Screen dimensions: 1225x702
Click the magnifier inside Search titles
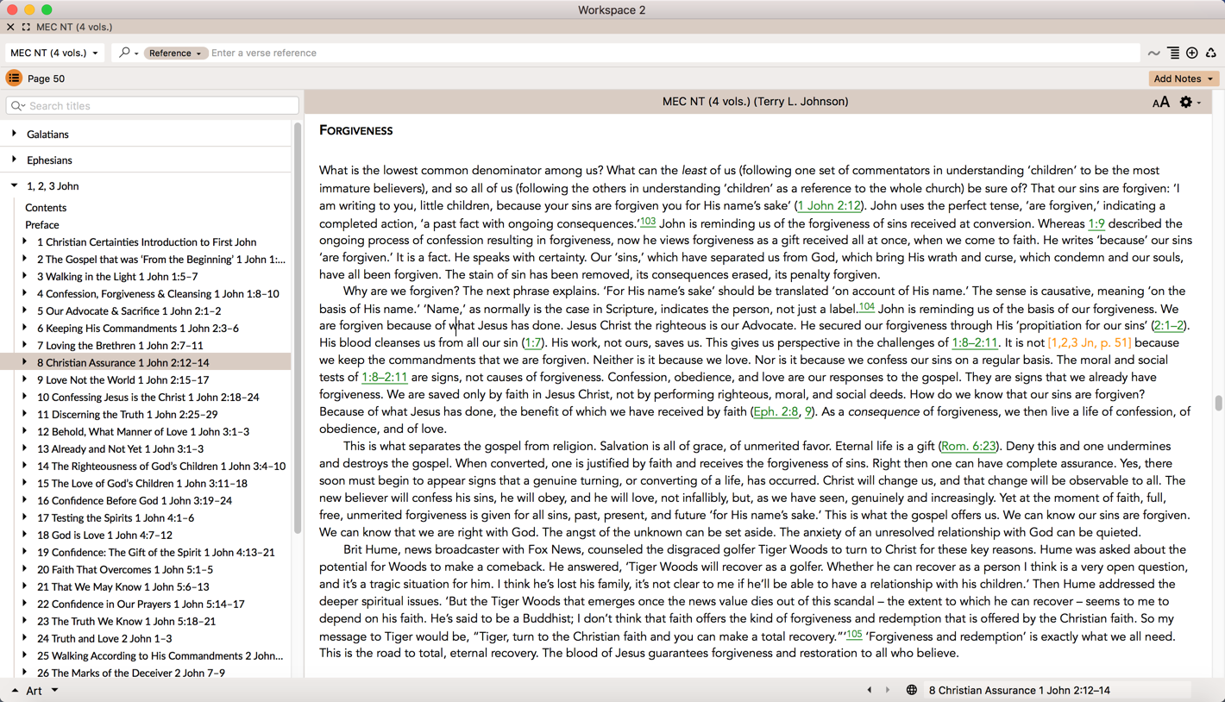point(17,106)
